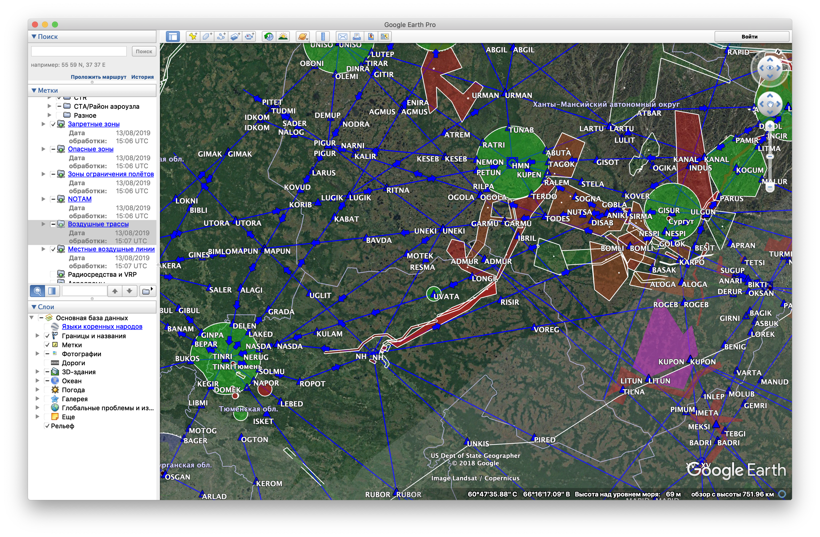The width and height of the screenshot is (820, 537).
Task: Toggle the NOTAM checkbox
Action: pyautogui.click(x=53, y=199)
